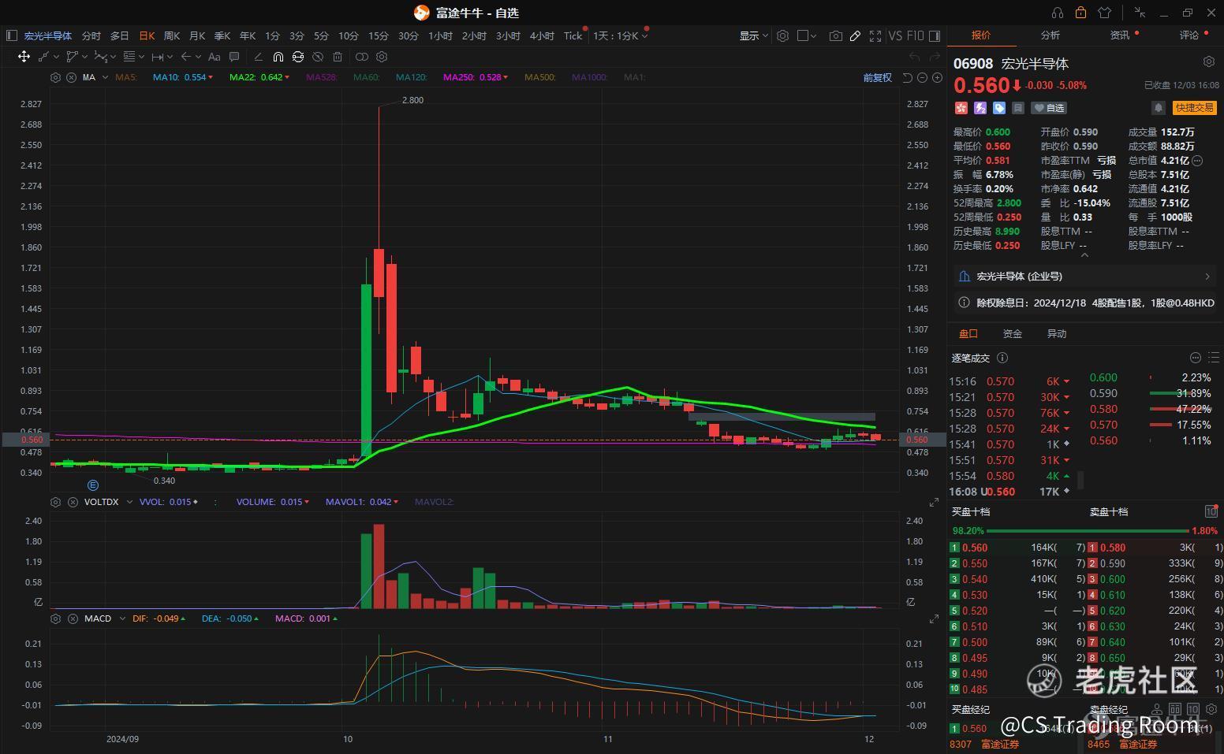Toggle MA10 line visibility

click(183, 77)
